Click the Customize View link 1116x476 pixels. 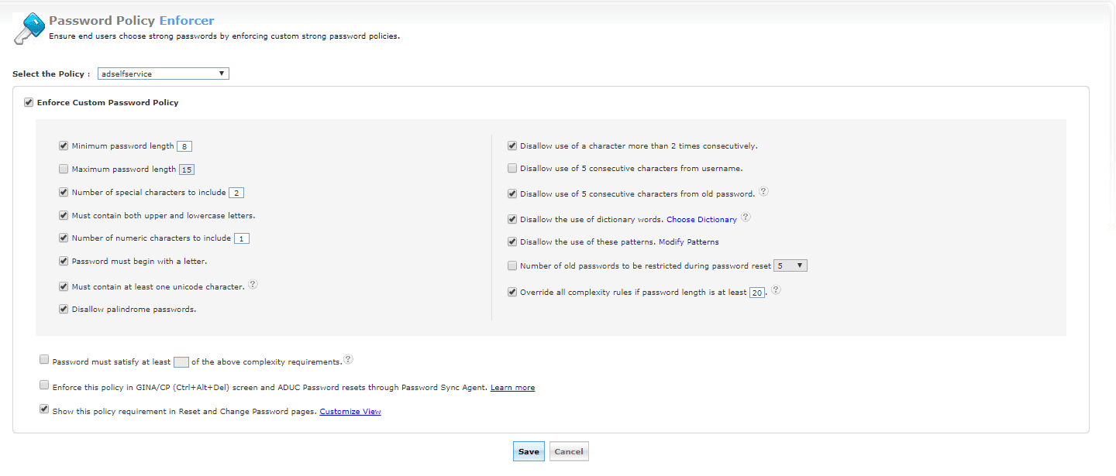click(x=350, y=412)
